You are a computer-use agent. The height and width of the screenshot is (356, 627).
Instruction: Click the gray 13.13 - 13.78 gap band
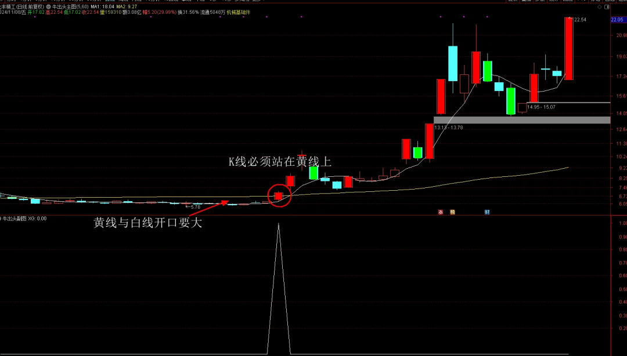[x=521, y=120]
